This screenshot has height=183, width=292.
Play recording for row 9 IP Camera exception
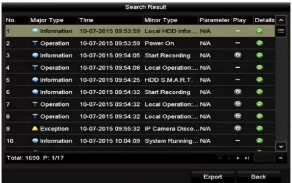(238, 128)
